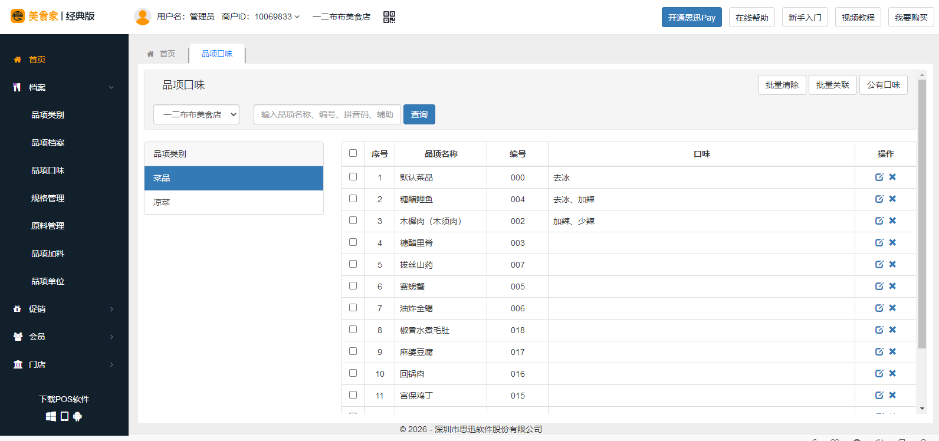The image size is (939, 441).
Task: Tick the checkbox for 赛螃蟹
Action: tap(353, 285)
